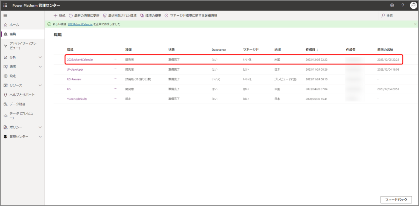Open more options for JP-developer row

click(x=116, y=69)
